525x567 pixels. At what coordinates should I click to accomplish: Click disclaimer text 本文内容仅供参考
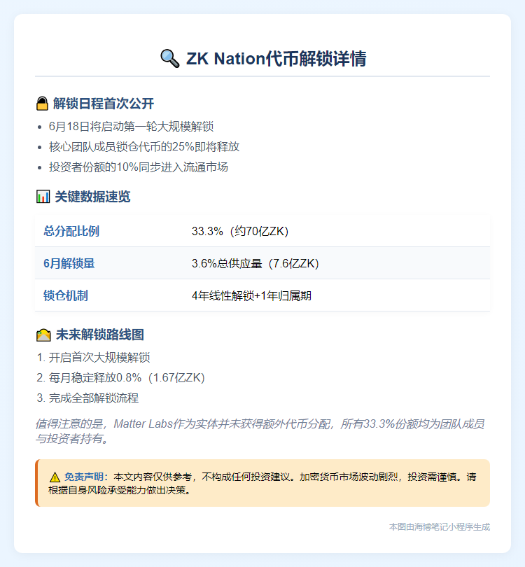(153, 477)
